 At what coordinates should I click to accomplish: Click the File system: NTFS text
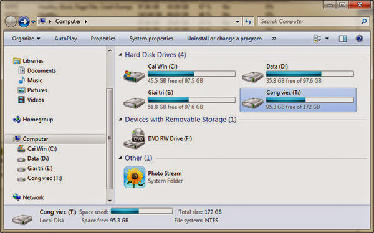click(196, 221)
